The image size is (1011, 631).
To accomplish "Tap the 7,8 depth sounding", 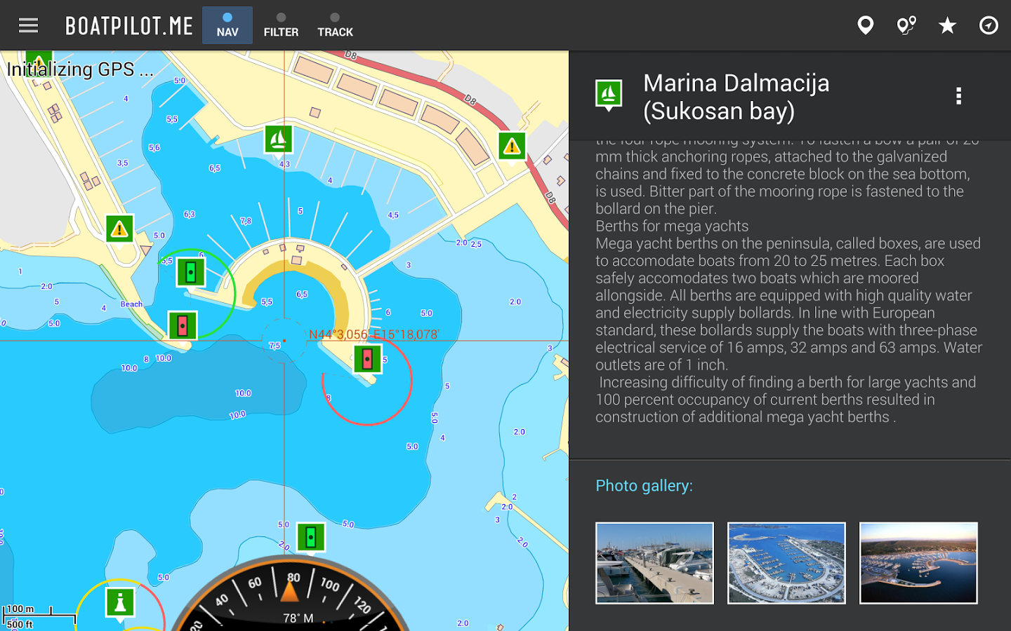I will (x=246, y=221).
